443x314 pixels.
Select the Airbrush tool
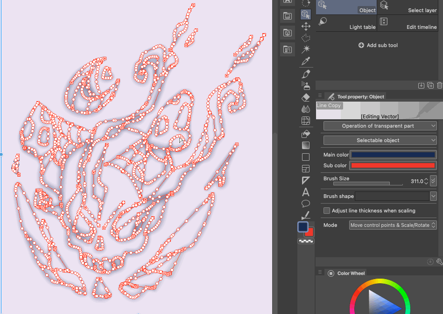306,85
